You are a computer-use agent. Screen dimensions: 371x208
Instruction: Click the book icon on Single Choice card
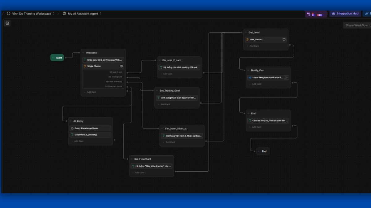[121, 66]
